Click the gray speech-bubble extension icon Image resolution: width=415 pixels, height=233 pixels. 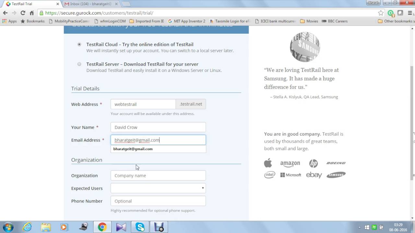[x=400, y=13]
